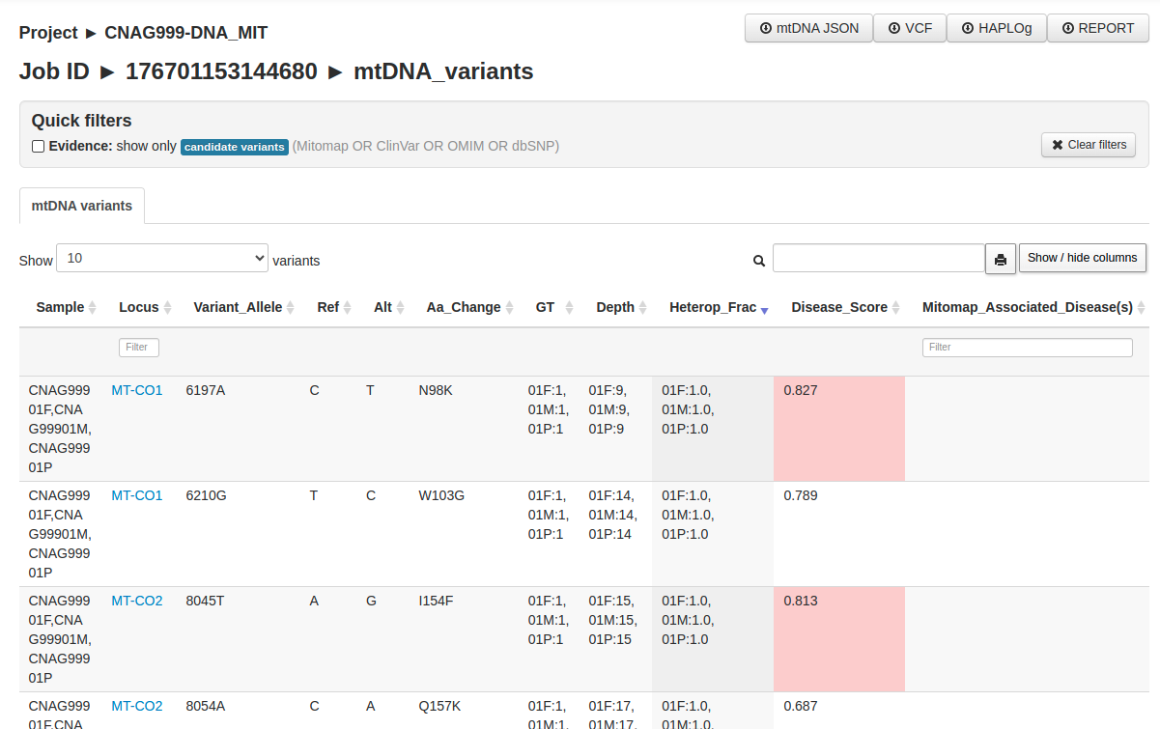Sort by Variant_Allele column arrows
The width and height of the screenshot is (1160, 729).
pyautogui.click(x=291, y=308)
